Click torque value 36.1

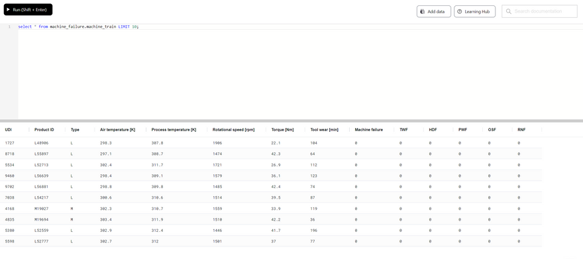point(276,176)
